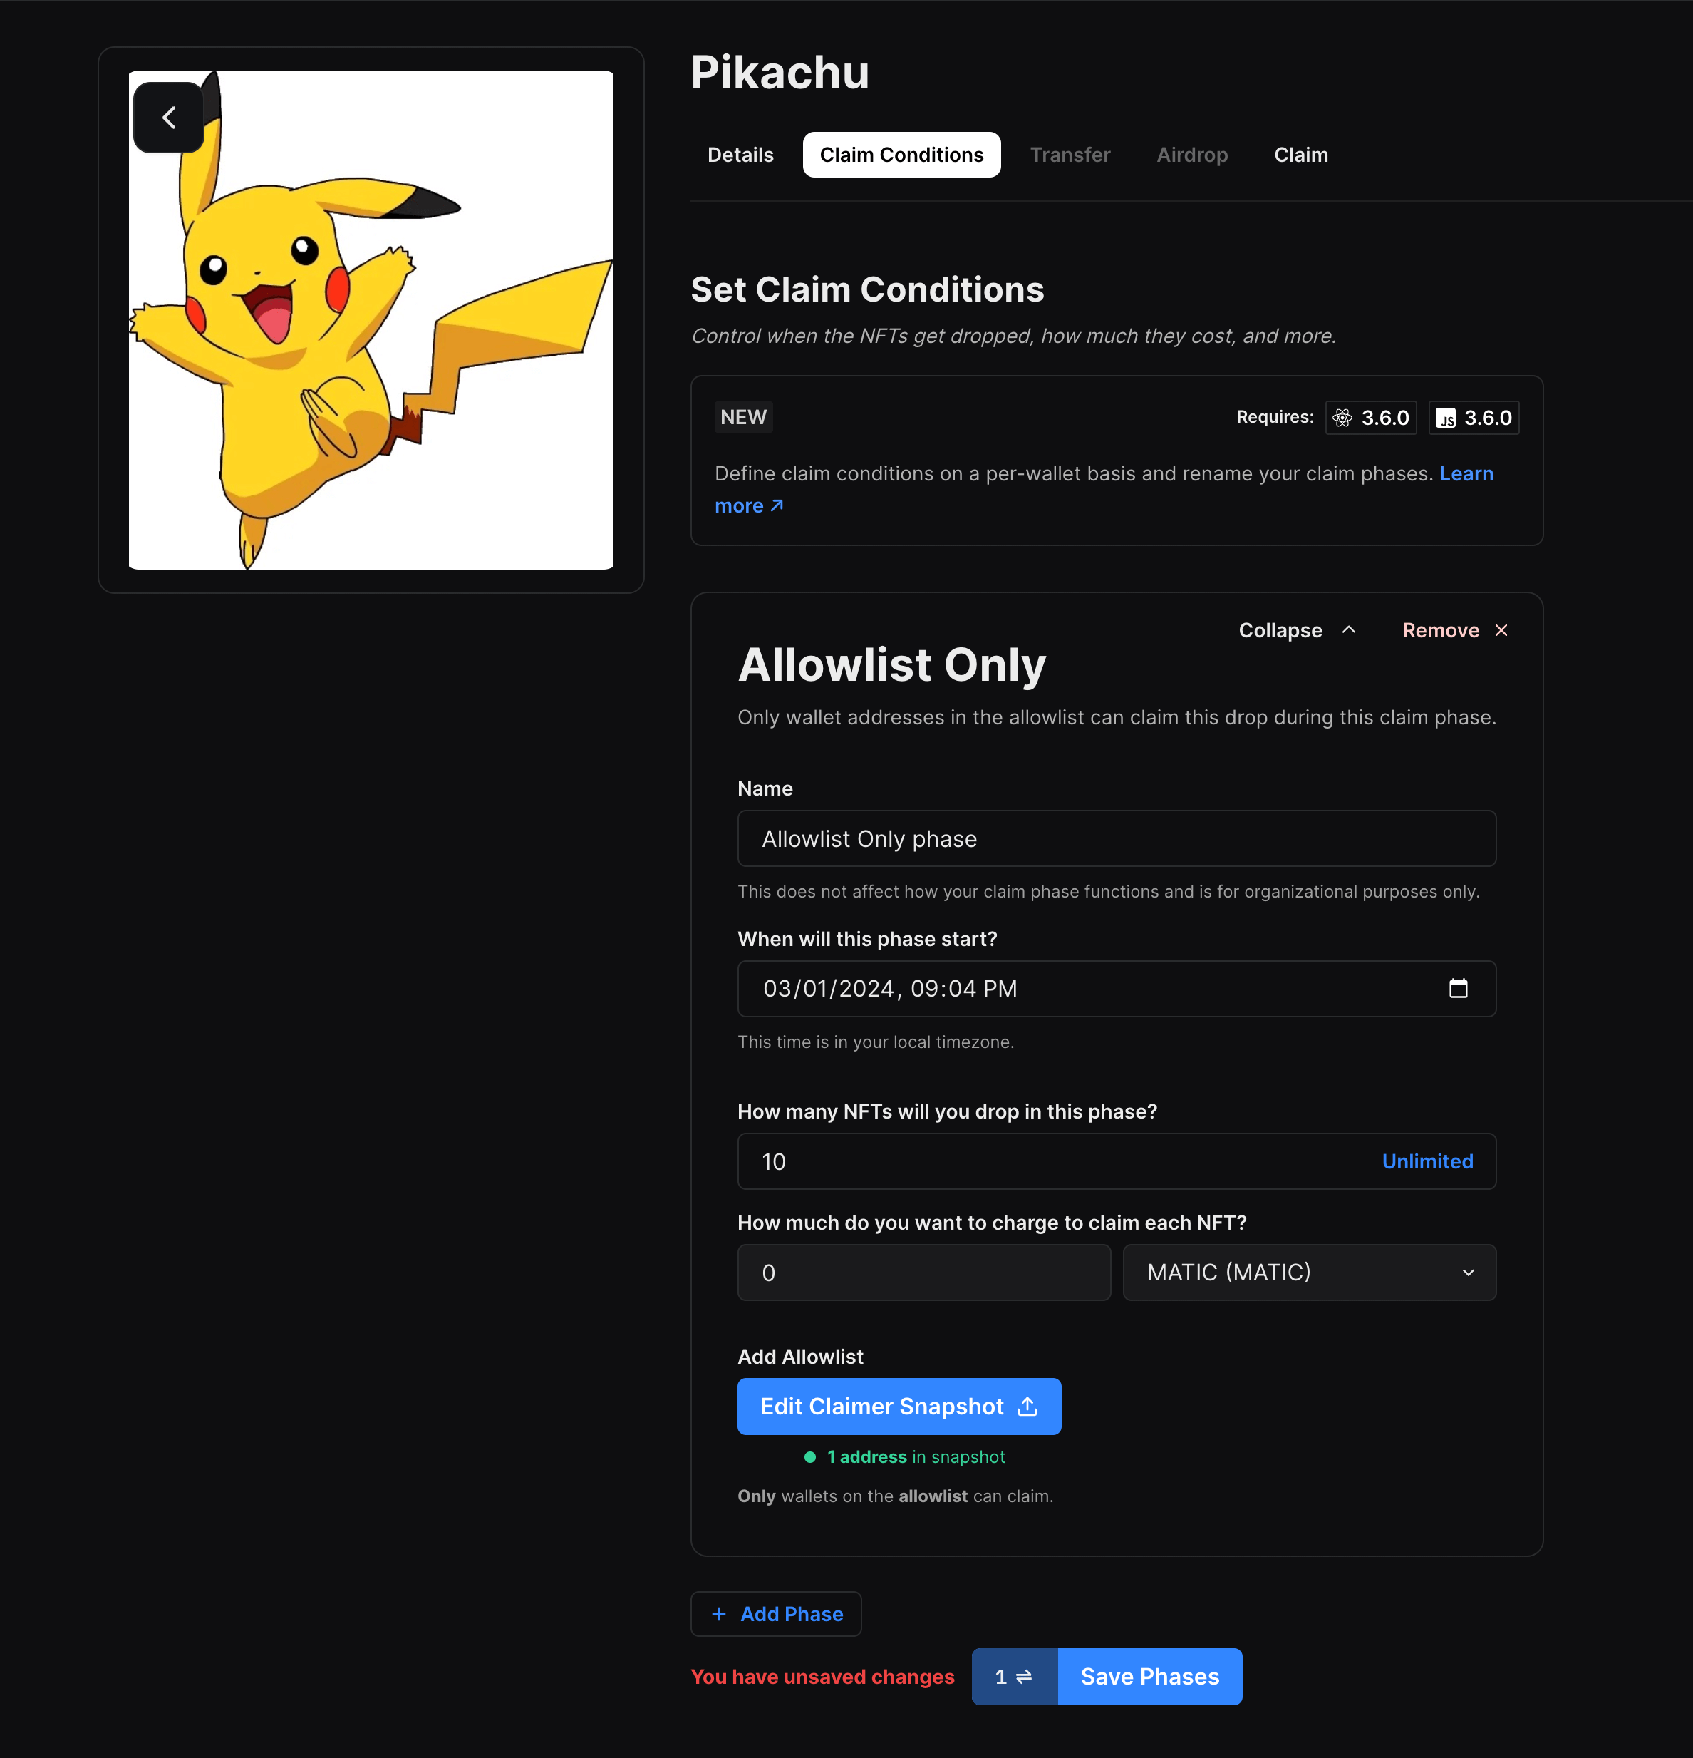Click the upload icon in Edit Claimer Snapshot
This screenshot has height=1758, width=1693.
[x=1027, y=1407]
